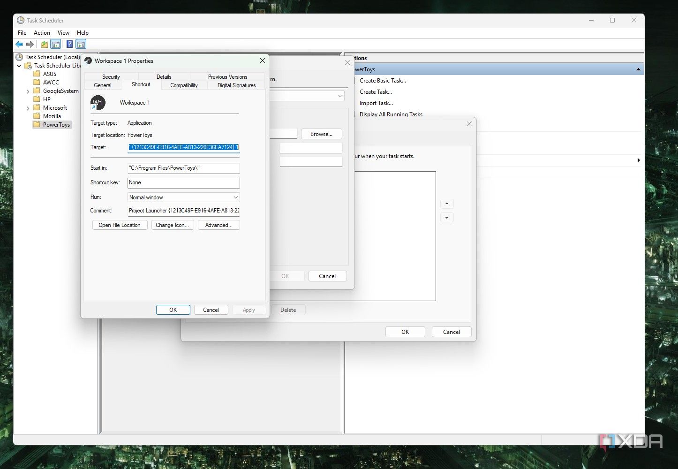Click the Up One Level folder icon
The width and height of the screenshot is (678, 469).
(x=45, y=44)
